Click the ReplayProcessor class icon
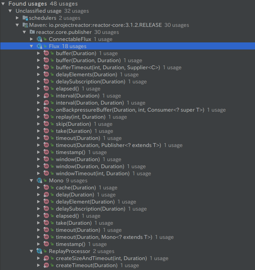255x270 pixels. tap(40, 251)
